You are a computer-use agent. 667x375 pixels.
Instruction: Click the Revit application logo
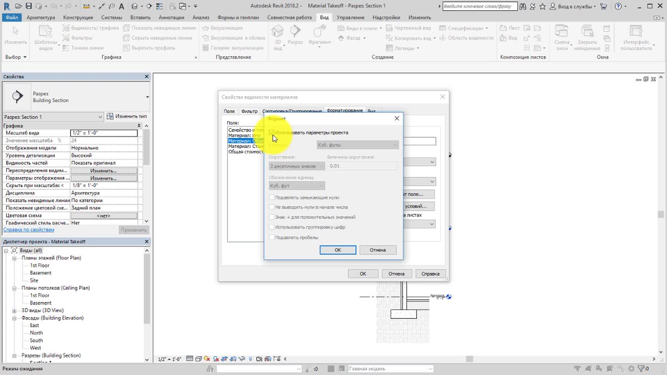[x=7, y=6]
